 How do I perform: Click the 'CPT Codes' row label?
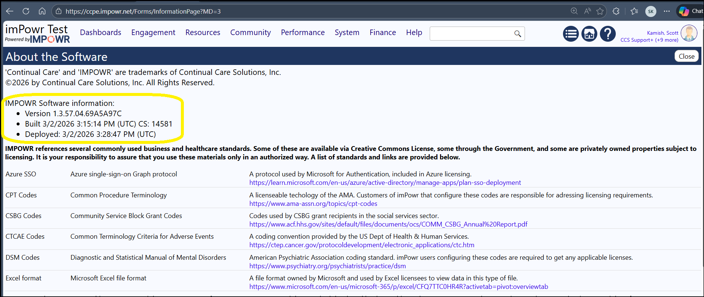[x=21, y=195]
